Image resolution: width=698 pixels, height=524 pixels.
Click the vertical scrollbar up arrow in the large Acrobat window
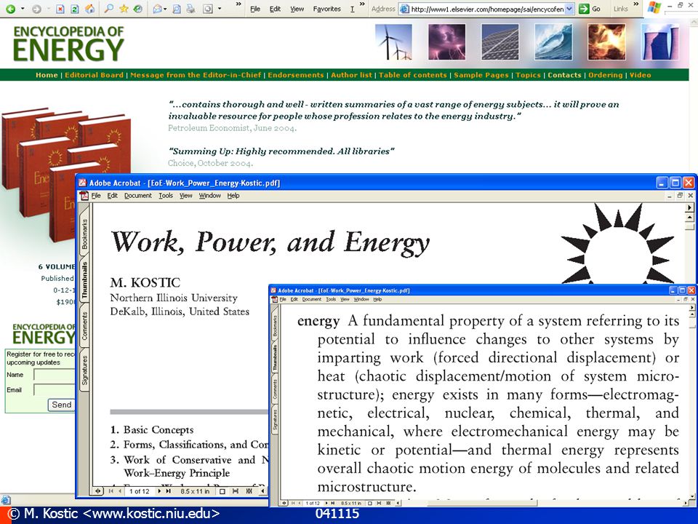pyautogui.click(x=689, y=218)
